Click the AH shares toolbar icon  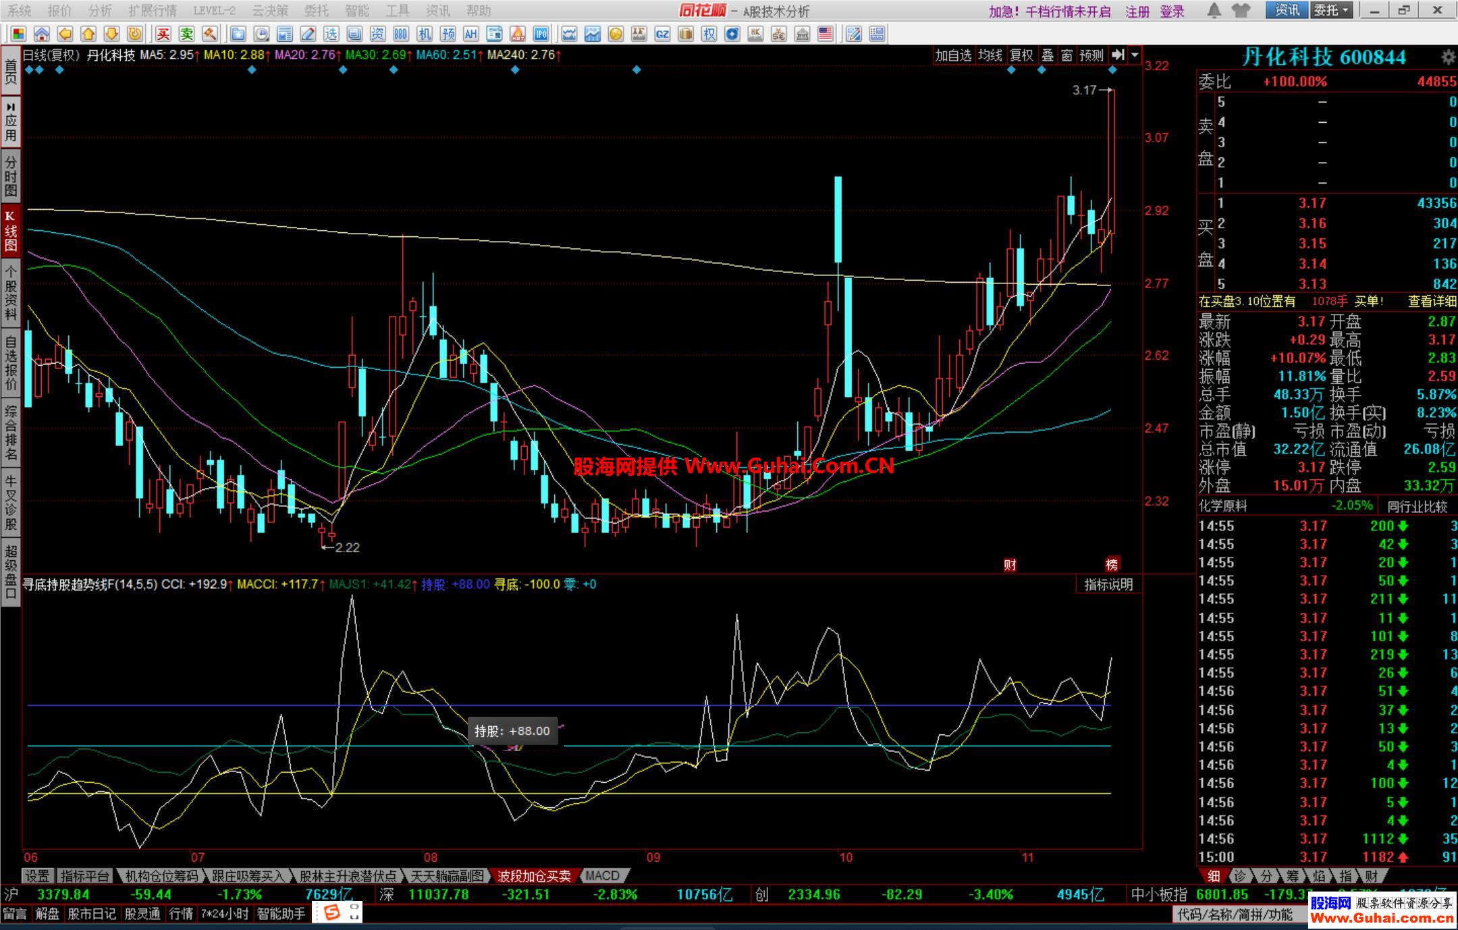point(470,34)
